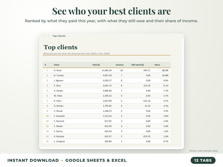Select client name D. Rossi
223x167 pixels.
pyautogui.click(x=58, y=70)
